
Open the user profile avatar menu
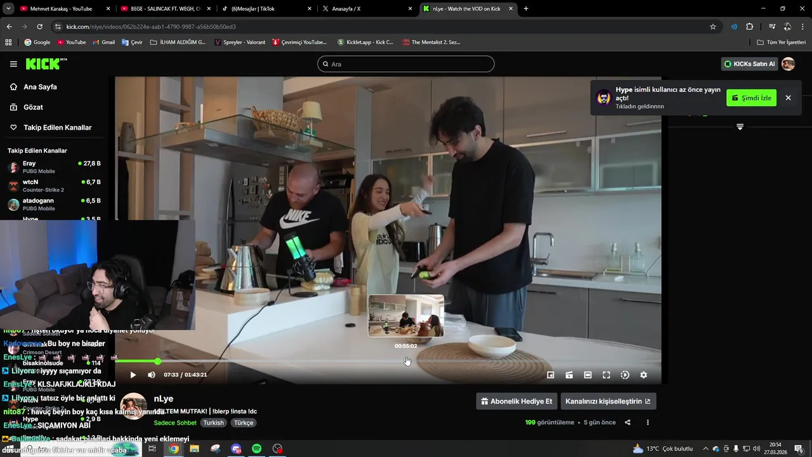(788, 64)
